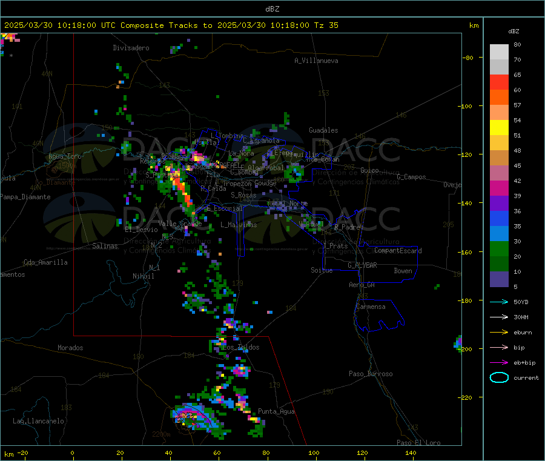The height and width of the screenshot is (461, 545).
Task: Click the Cda_Amarilla map label
Action: point(45,262)
